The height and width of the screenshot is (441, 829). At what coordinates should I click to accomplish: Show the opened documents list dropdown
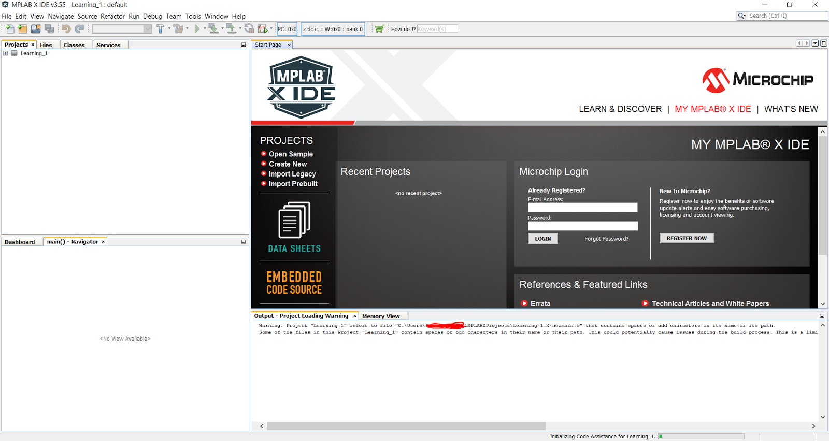(x=815, y=43)
